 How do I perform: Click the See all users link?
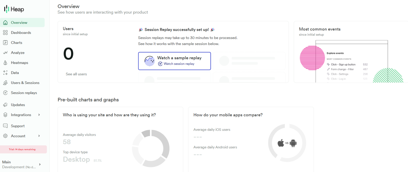pyautogui.click(x=76, y=74)
